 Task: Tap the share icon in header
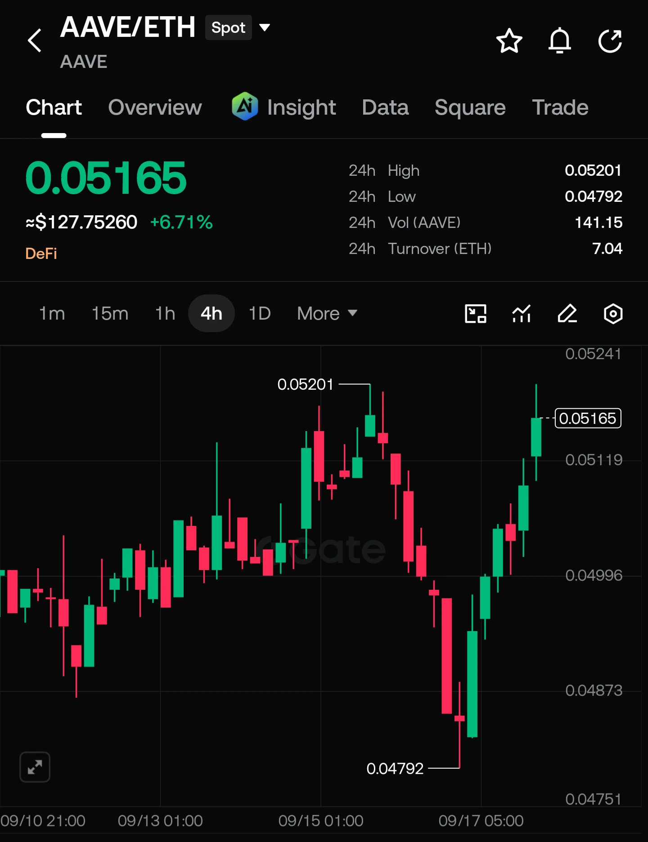pos(610,41)
